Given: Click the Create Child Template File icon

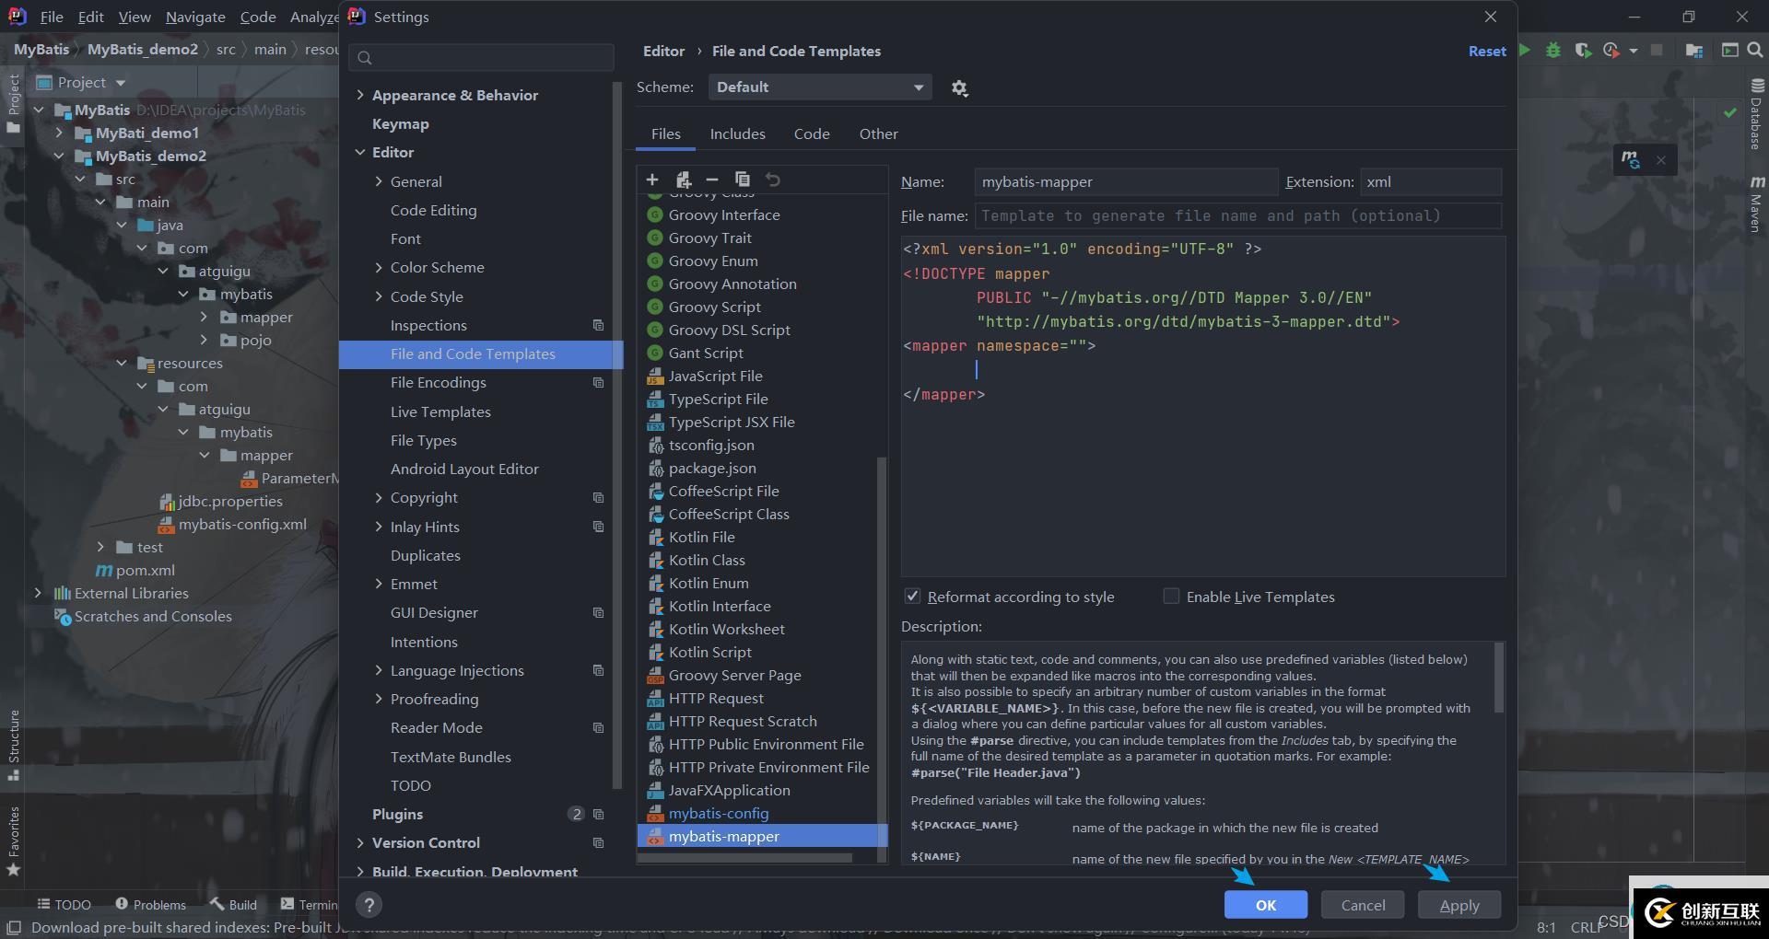Looking at the screenshot, I should pos(683,180).
